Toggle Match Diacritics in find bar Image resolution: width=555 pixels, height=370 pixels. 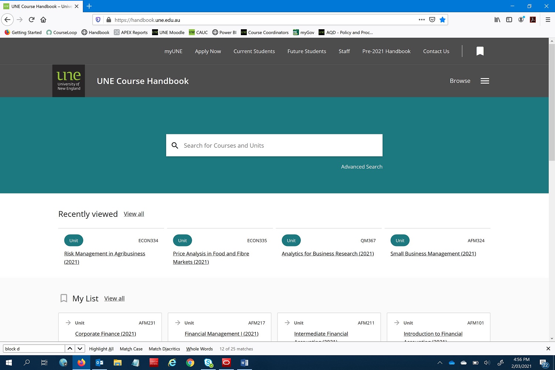tap(164, 349)
